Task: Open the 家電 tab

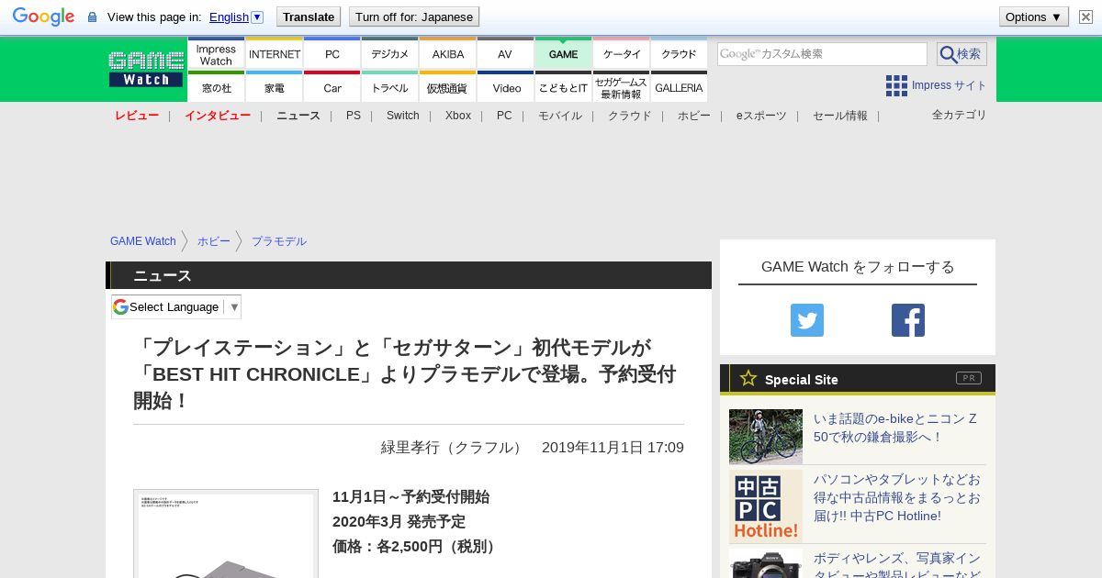Action: tap(275, 87)
